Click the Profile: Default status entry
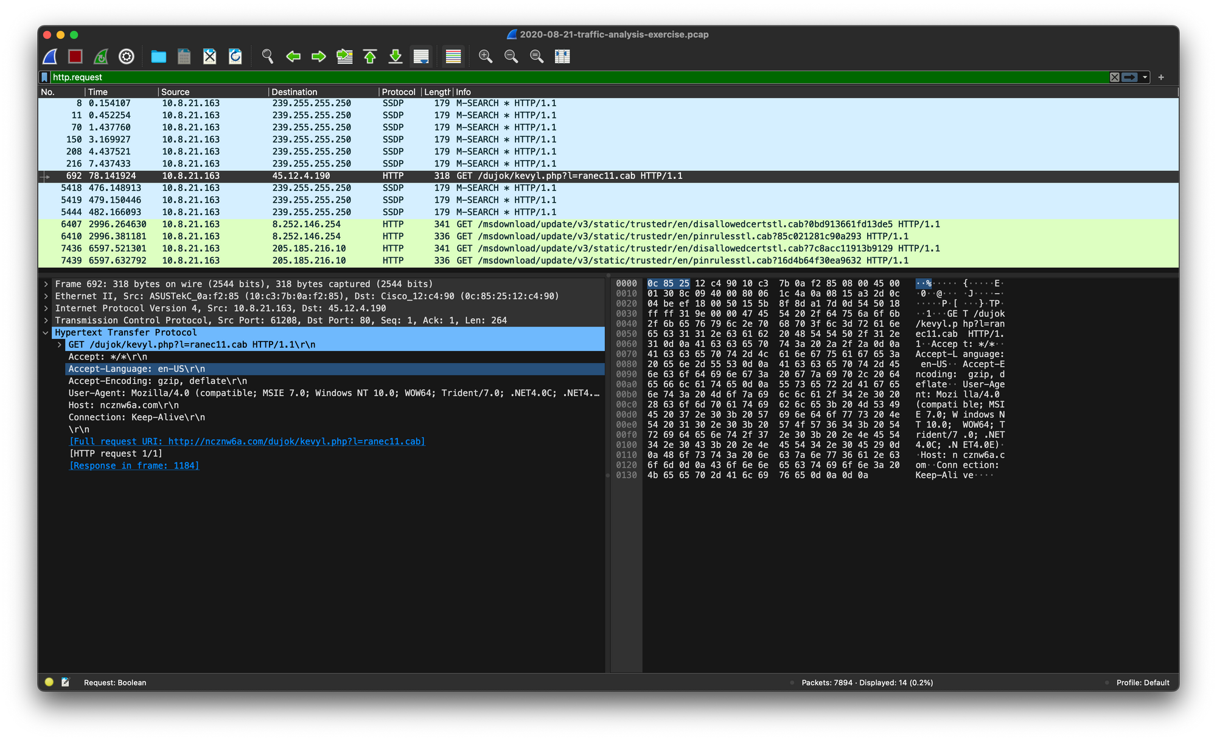The image size is (1217, 741). (1143, 683)
